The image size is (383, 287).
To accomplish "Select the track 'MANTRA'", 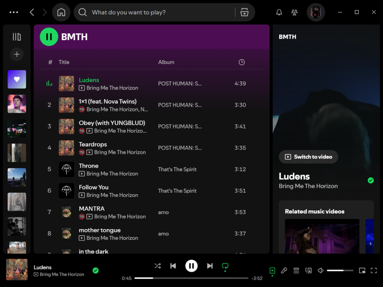I will coord(92,209).
